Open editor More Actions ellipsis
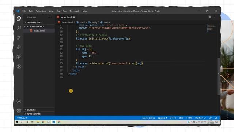Viewport: 234px width, 132px height. 215,17
